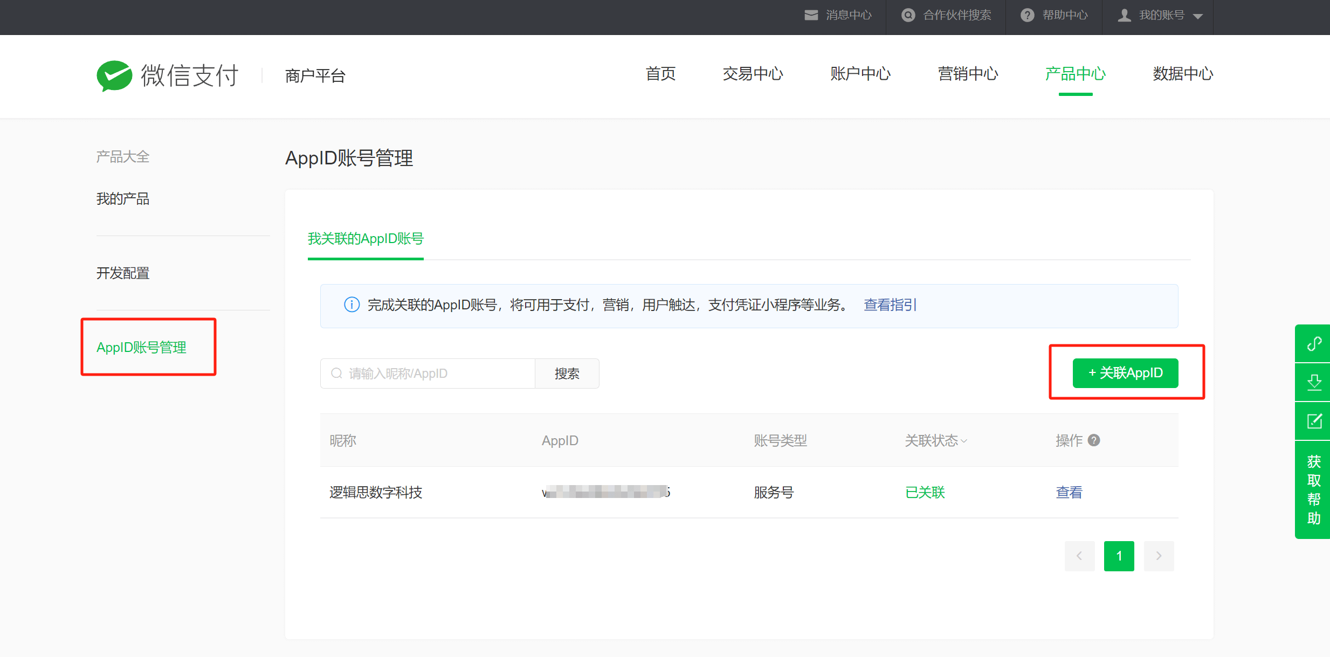The height and width of the screenshot is (657, 1330).
Task: Click the 逻辑思数字科技 nickname cell
Action: (x=376, y=492)
